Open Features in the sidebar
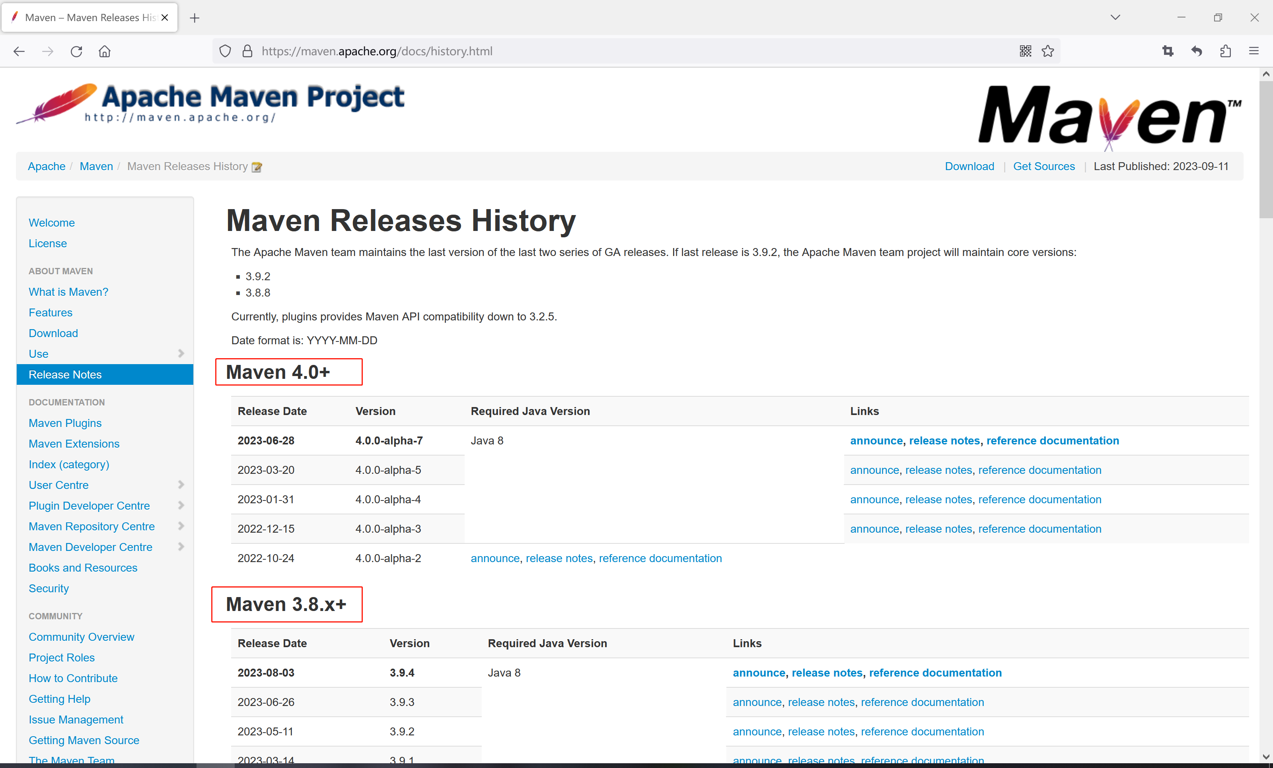This screenshot has width=1273, height=768. point(50,312)
